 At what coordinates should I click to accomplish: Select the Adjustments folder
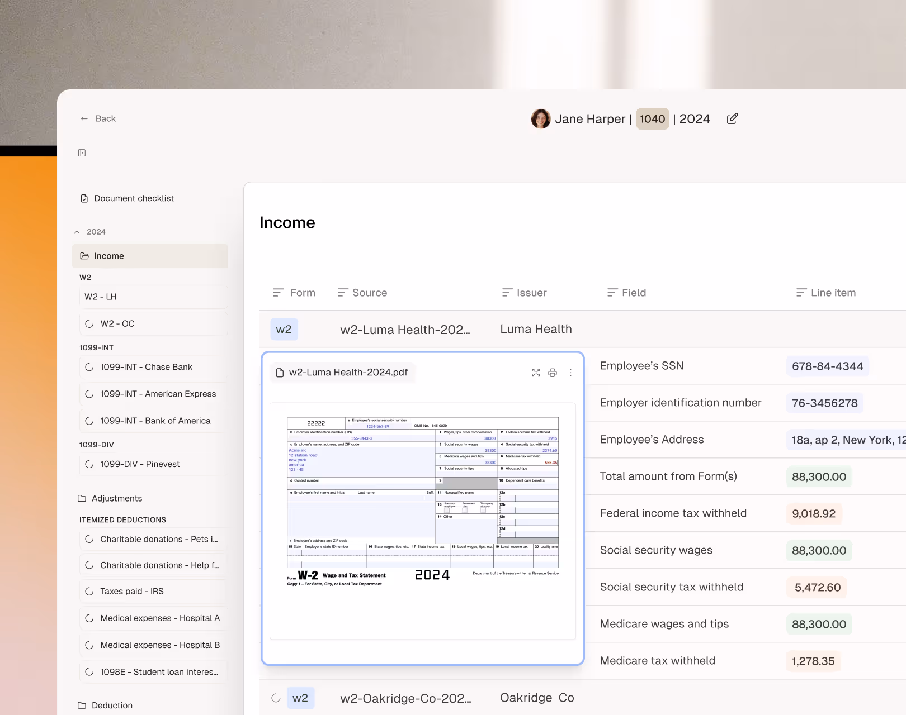[110, 498]
